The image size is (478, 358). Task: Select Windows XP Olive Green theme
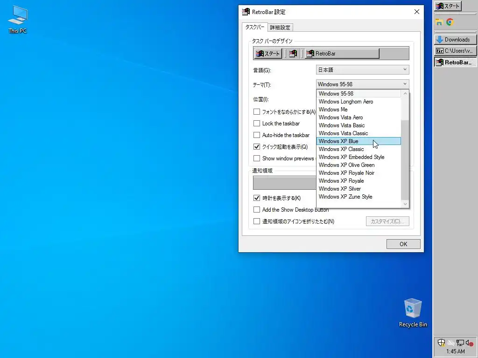[x=359, y=165]
